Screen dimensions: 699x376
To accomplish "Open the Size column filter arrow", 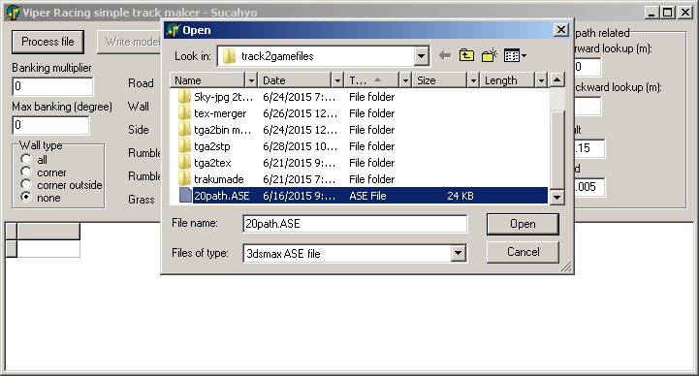I will tap(473, 80).
